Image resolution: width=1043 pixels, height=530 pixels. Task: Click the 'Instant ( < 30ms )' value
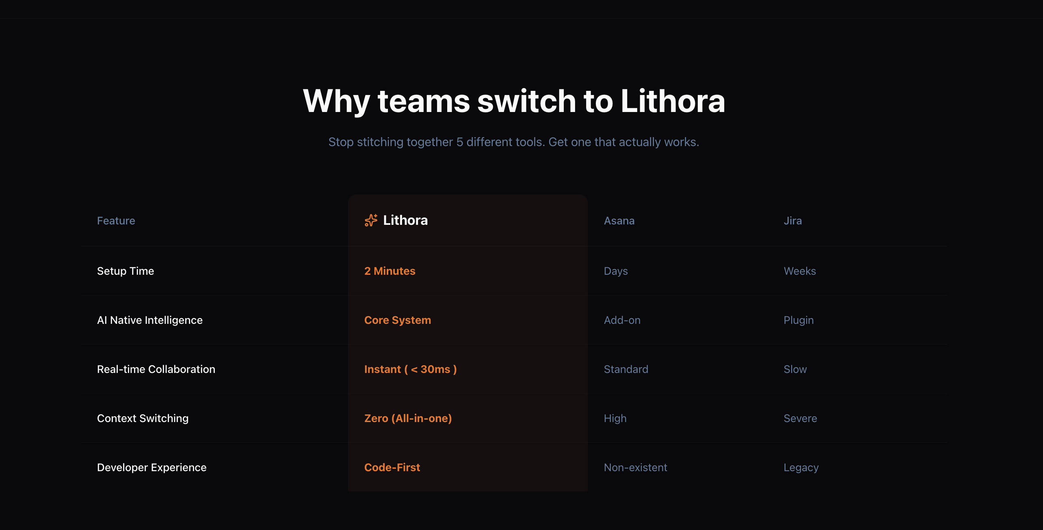point(410,369)
